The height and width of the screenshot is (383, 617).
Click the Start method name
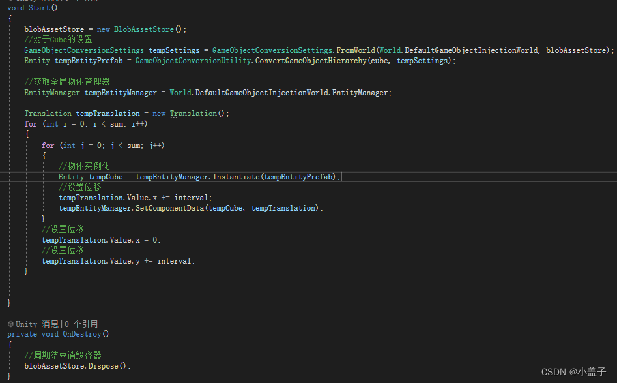click(x=38, y=7)
